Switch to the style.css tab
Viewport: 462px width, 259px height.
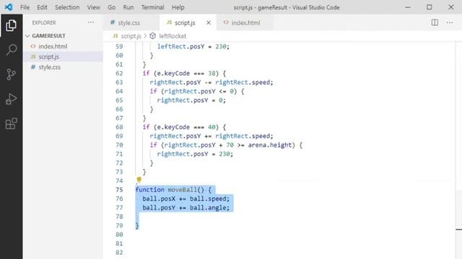(x=131, y=22)
